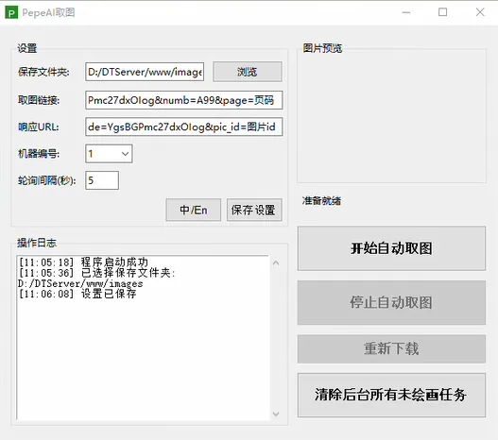Click 清除后台所有未绘画任务 button
The image size is (498, 440).
point(391,395)
